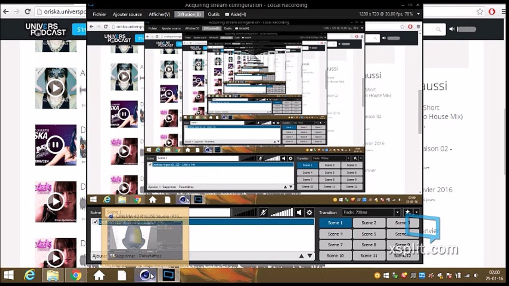
Task: Expand the arrow next to the star icon
Action: pyautogui.click(x=416, y=213)
